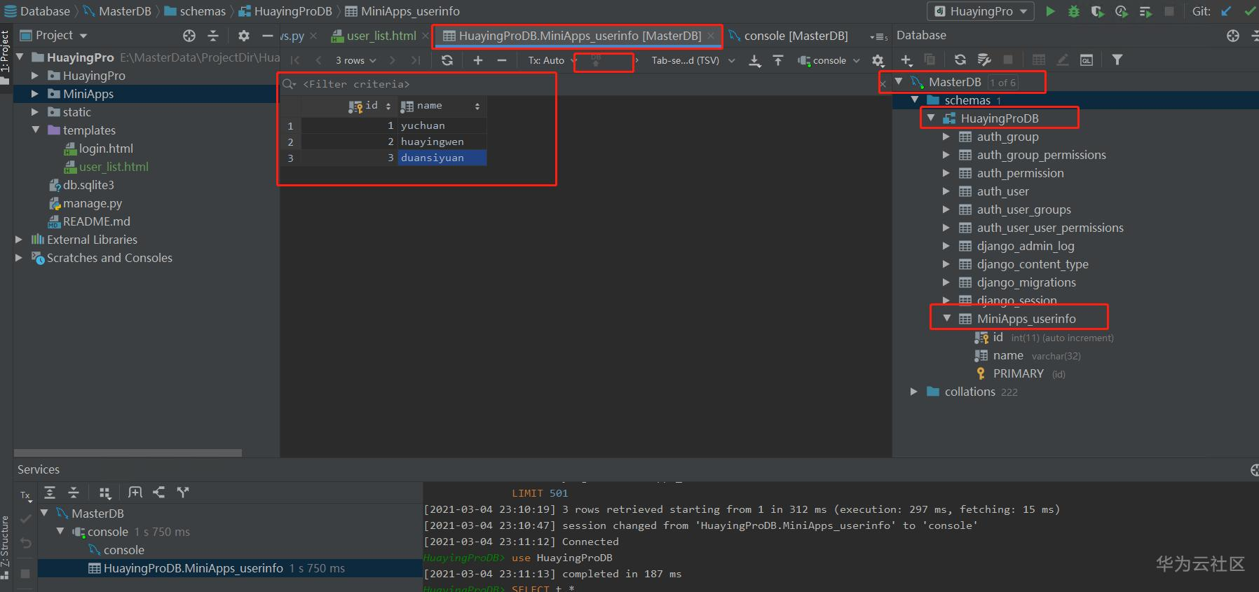Add new data source in Database panel

coord(906,60)
